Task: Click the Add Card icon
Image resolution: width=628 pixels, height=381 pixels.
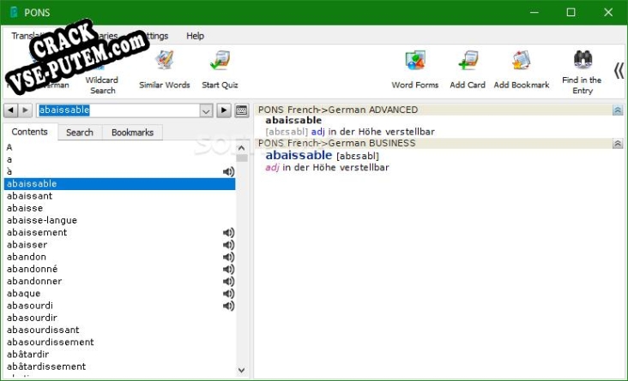Action: [468, 70]
